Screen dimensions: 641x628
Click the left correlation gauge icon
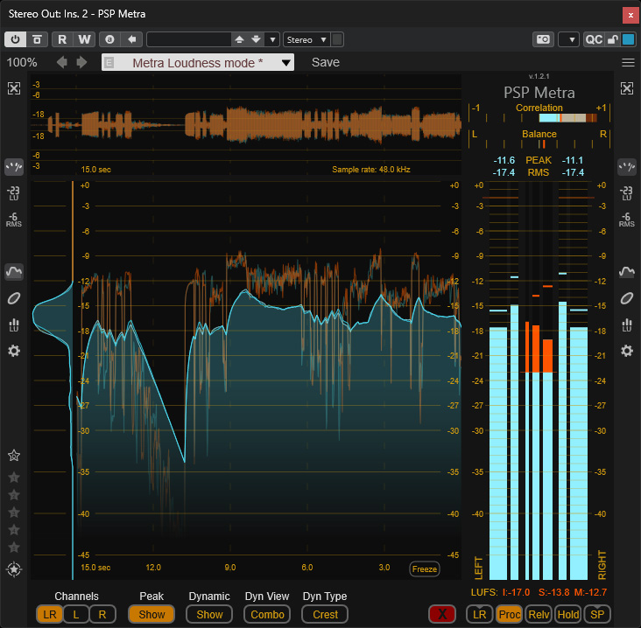14,166
